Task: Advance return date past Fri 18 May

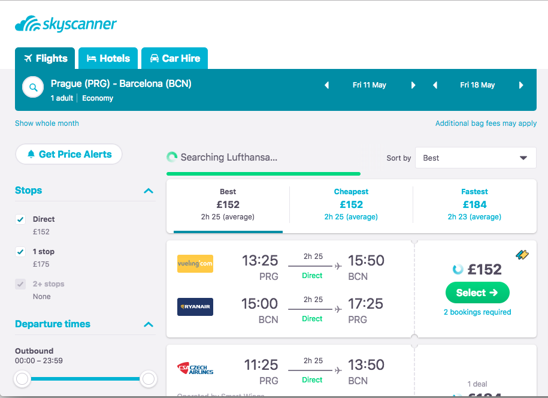Action: coord(521,85)
